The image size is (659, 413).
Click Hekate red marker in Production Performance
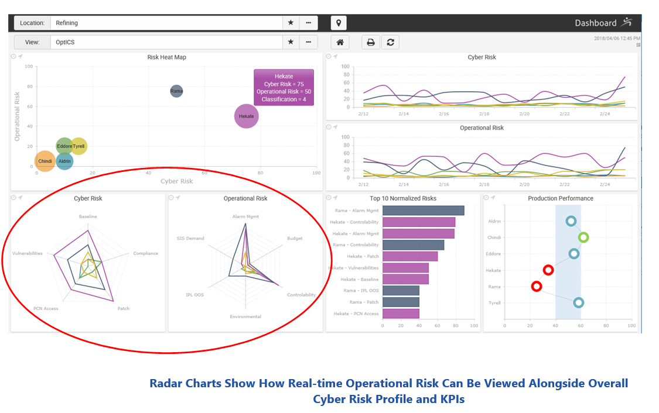(x=548, y=270)
